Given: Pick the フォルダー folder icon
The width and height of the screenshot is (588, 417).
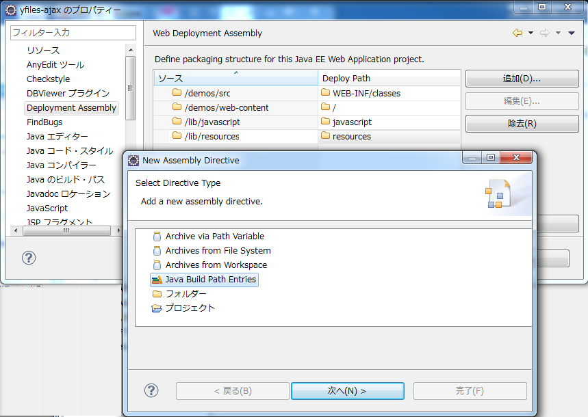Looking at the screenshot, I should pyautogui.click(x=157, y=294).
